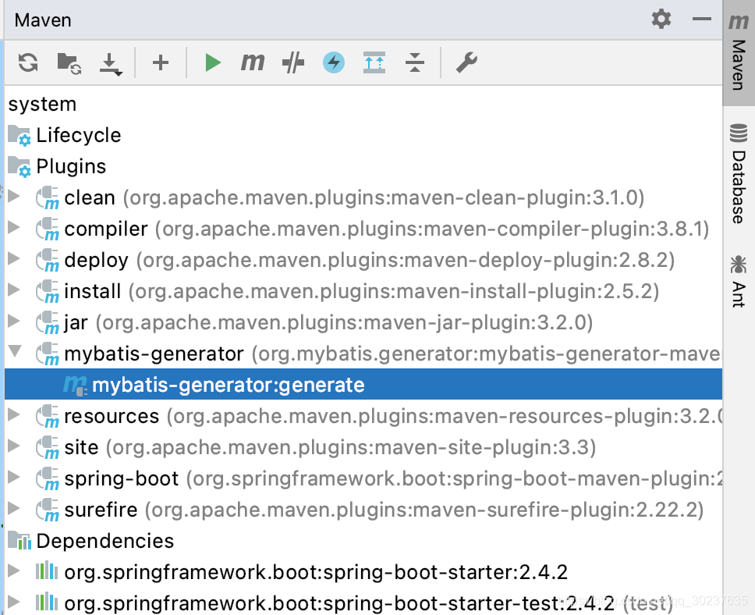Select site plugin row text
This screenshot has height=615, width=755.
331,448
